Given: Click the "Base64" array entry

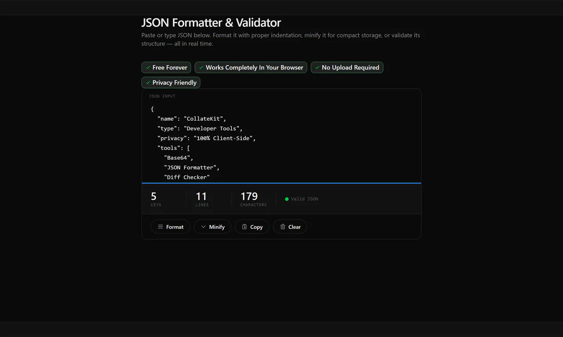Looking at the screenshot, I should coord(179,158).
